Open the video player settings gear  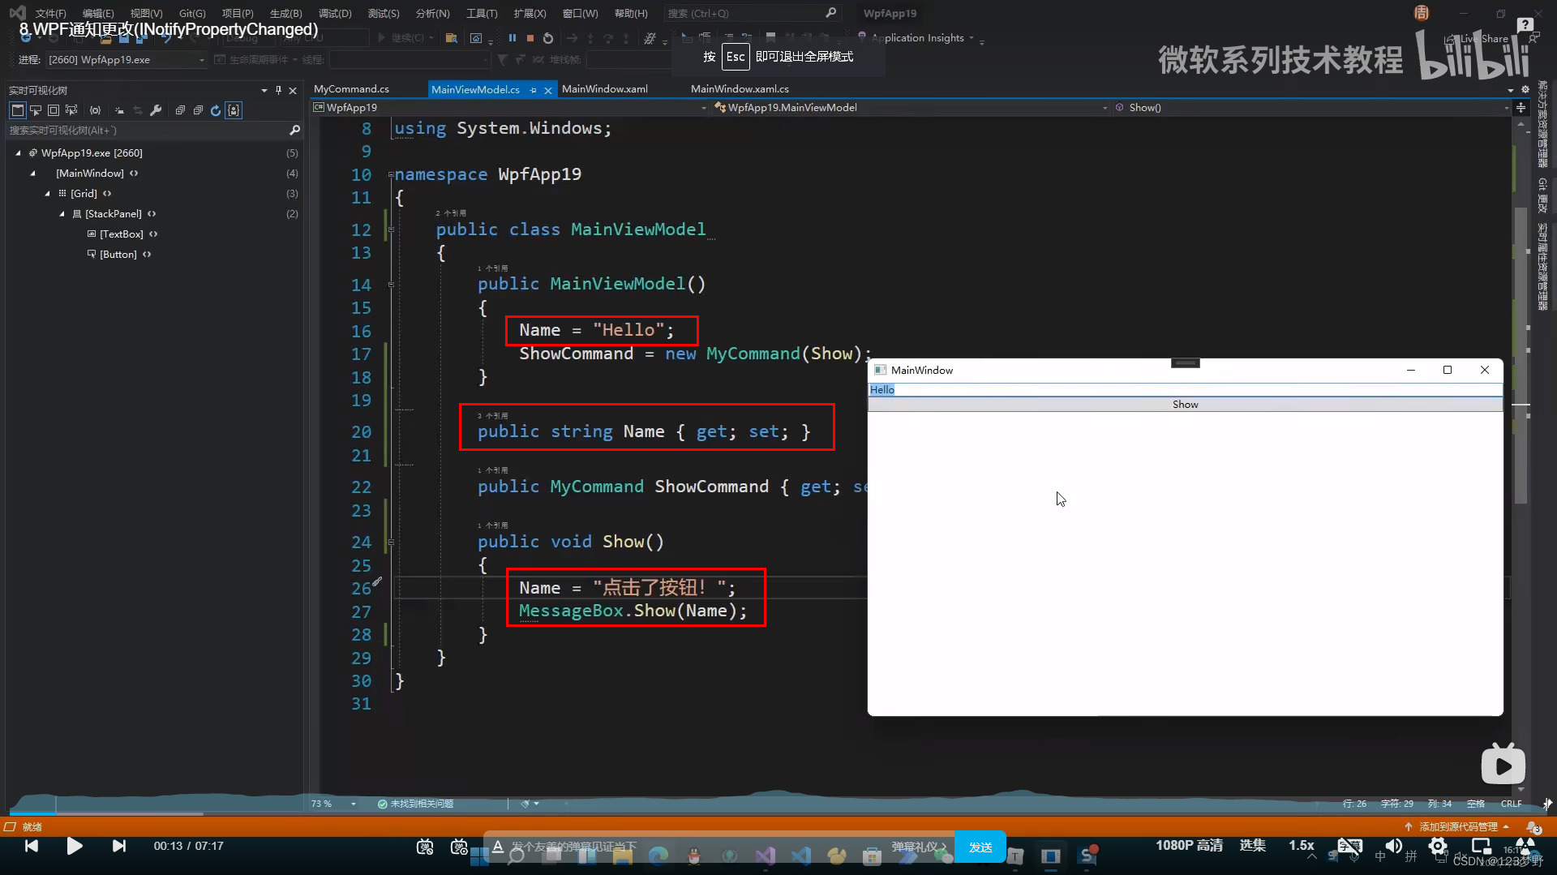[1438, 846]
